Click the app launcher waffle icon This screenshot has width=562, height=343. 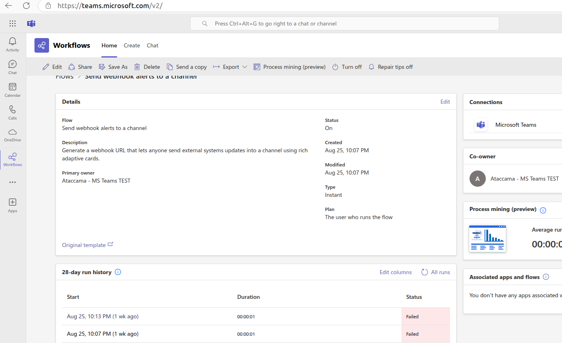pyautogui.click(x=13, y=23)
